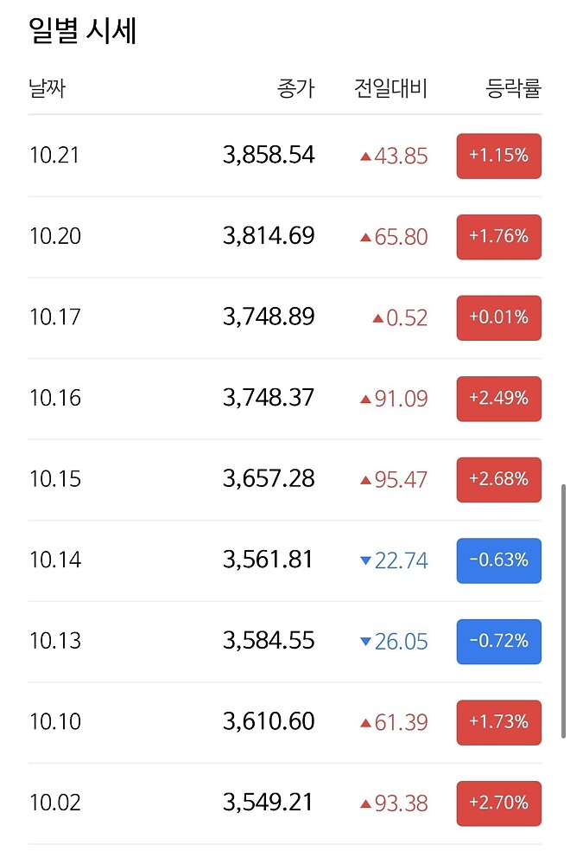570x851 pixels.
Task: Tap the -0.72% blue badge
Action: (x=498, y=642)
